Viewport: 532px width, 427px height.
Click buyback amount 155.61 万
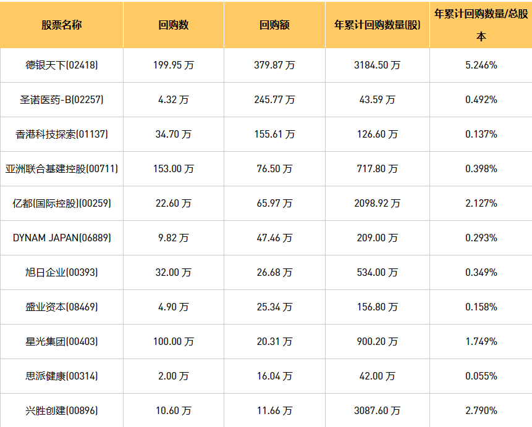[x=274, y=134]
